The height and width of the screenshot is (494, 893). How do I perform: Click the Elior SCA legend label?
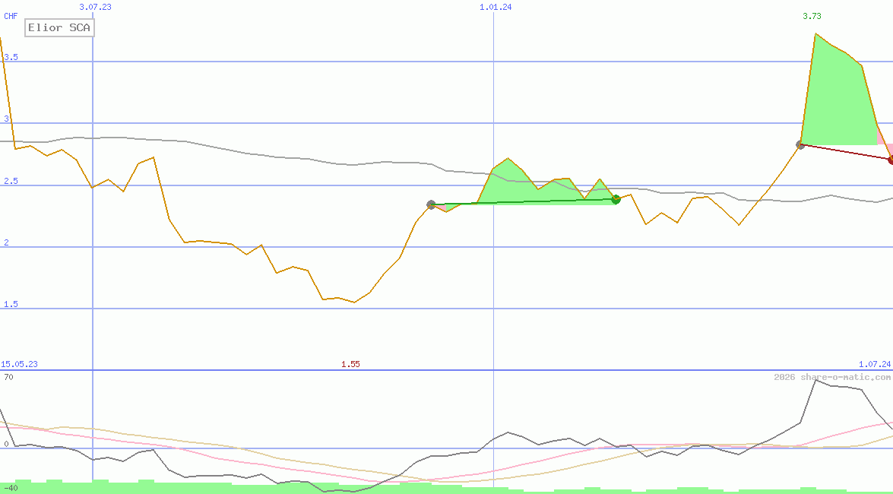pos(59,27)
